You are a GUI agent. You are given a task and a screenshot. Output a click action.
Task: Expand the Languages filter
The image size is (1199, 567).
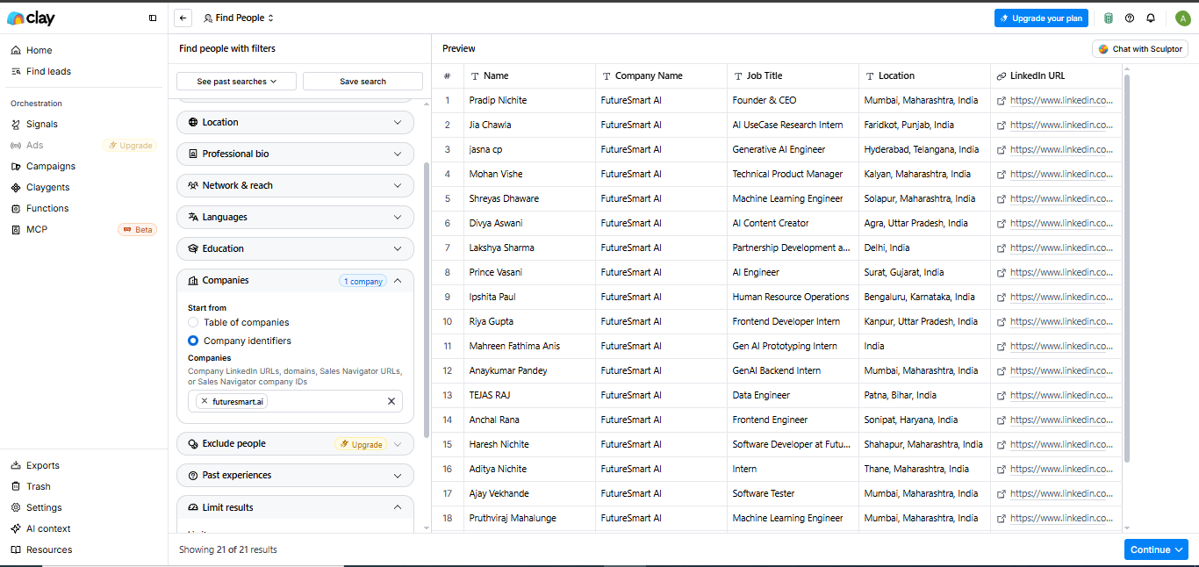click(x=295, y=217)
